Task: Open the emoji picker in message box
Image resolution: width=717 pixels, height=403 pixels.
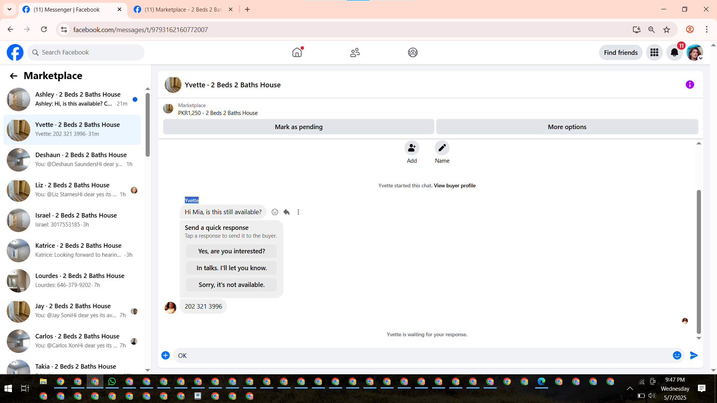Action: click(x=677, y=355)
